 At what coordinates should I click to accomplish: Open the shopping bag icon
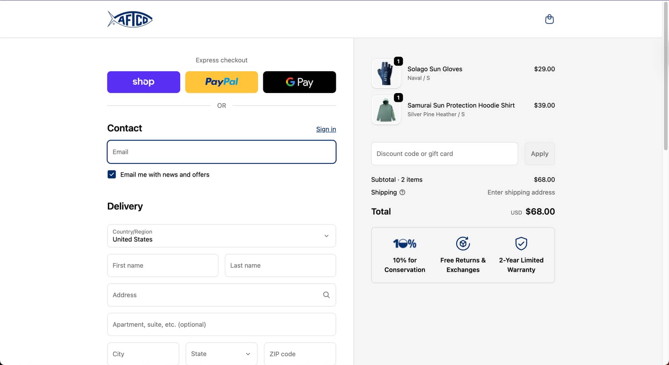coord(549,19)
